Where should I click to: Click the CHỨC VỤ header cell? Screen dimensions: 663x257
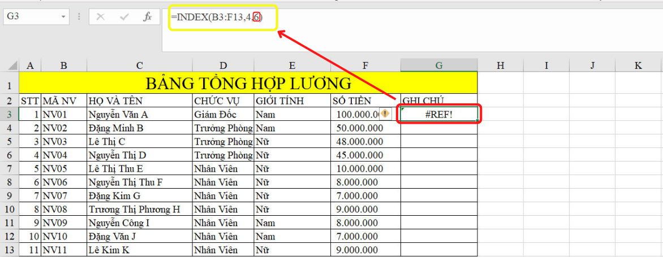tap(223, 101)
